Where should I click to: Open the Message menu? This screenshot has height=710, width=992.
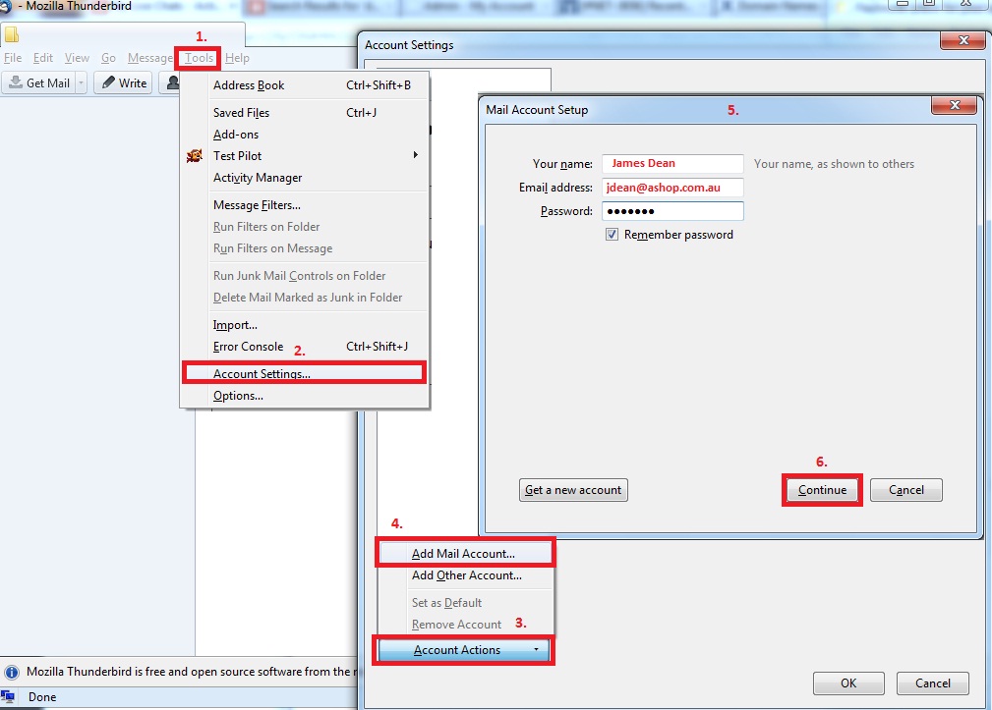click(x=150, y=58)
